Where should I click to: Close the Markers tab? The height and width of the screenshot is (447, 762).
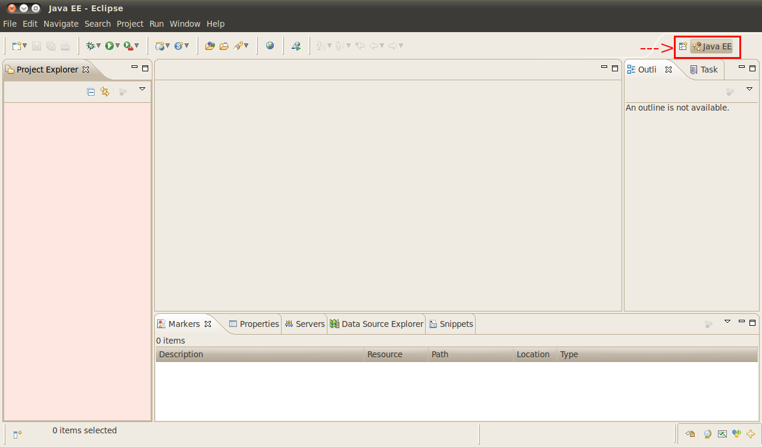click(208, 324)
